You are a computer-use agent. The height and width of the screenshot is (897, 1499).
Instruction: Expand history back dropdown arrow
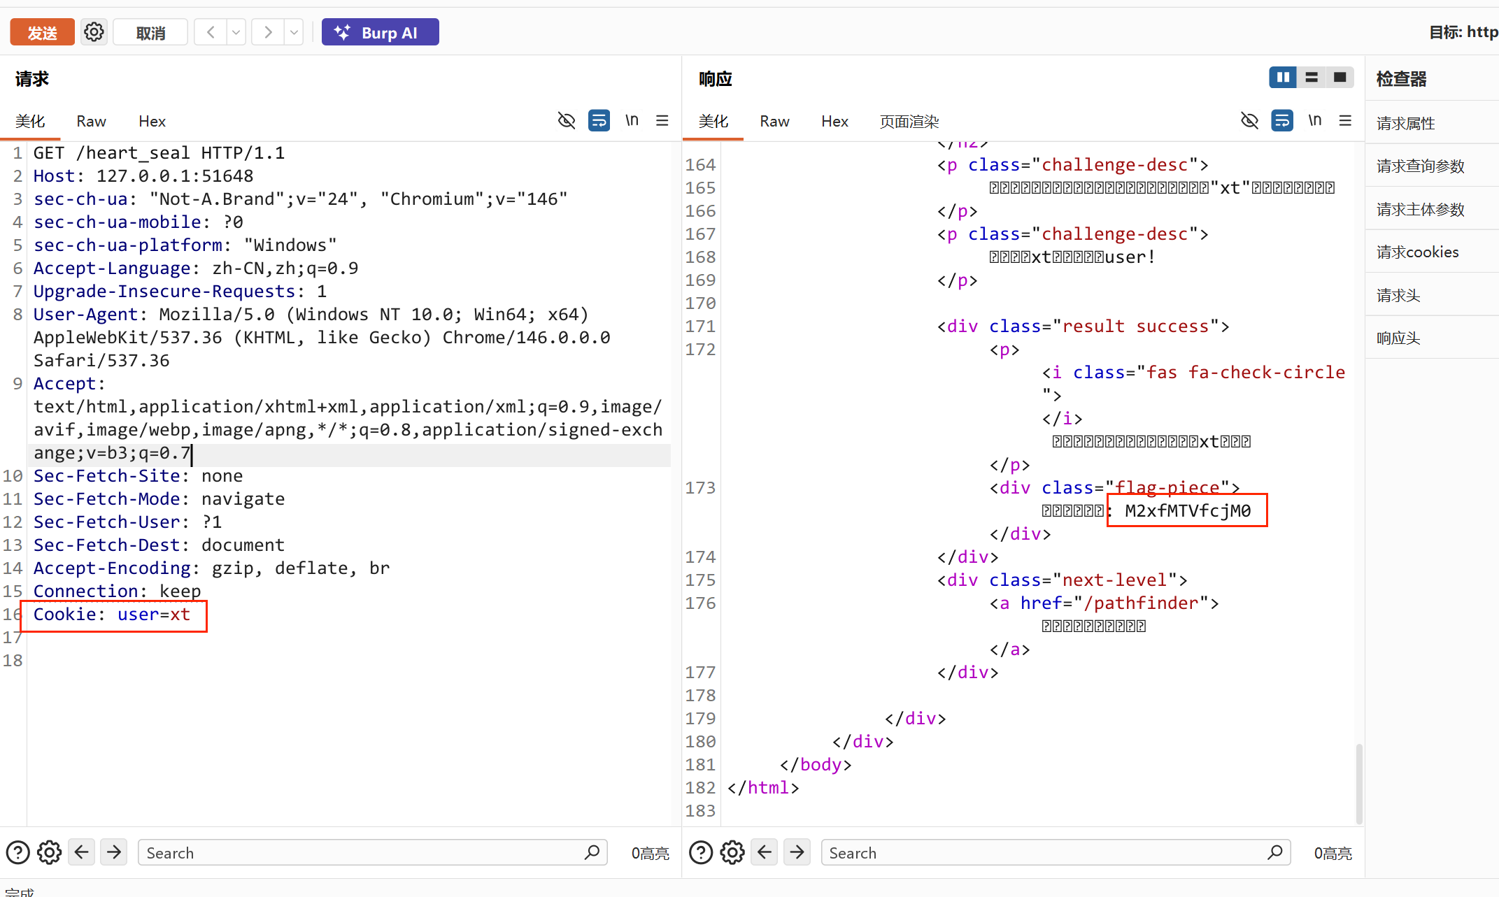236,32
